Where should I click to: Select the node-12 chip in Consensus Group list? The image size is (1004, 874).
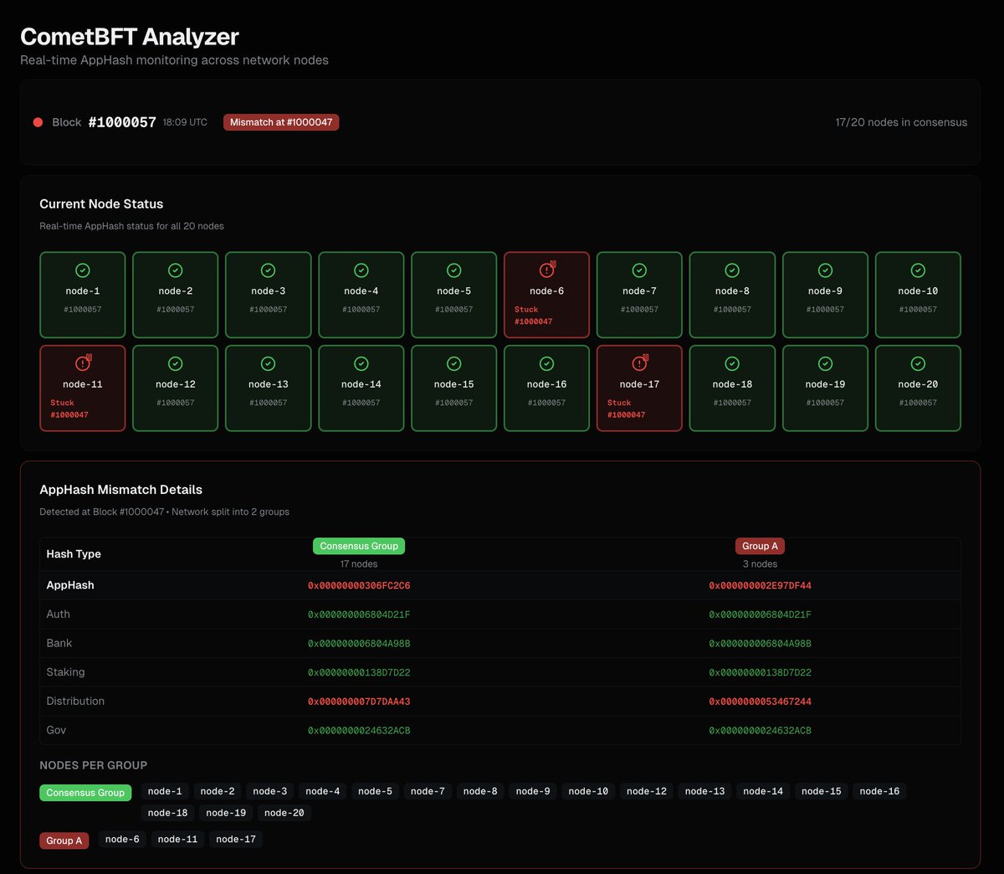coord(647,791)
